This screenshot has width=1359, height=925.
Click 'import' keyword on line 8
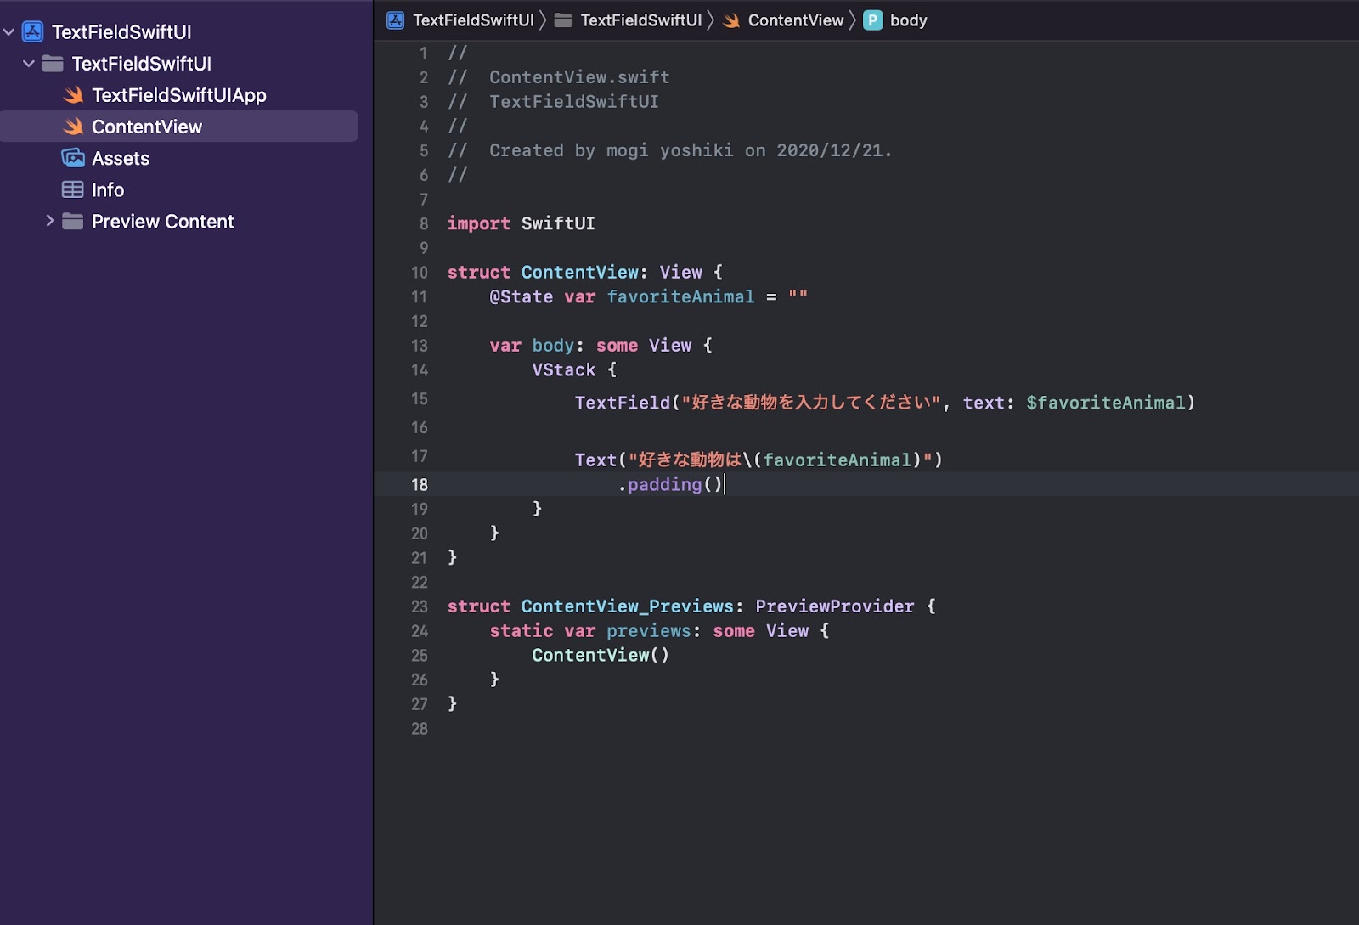tap(479, 223)
